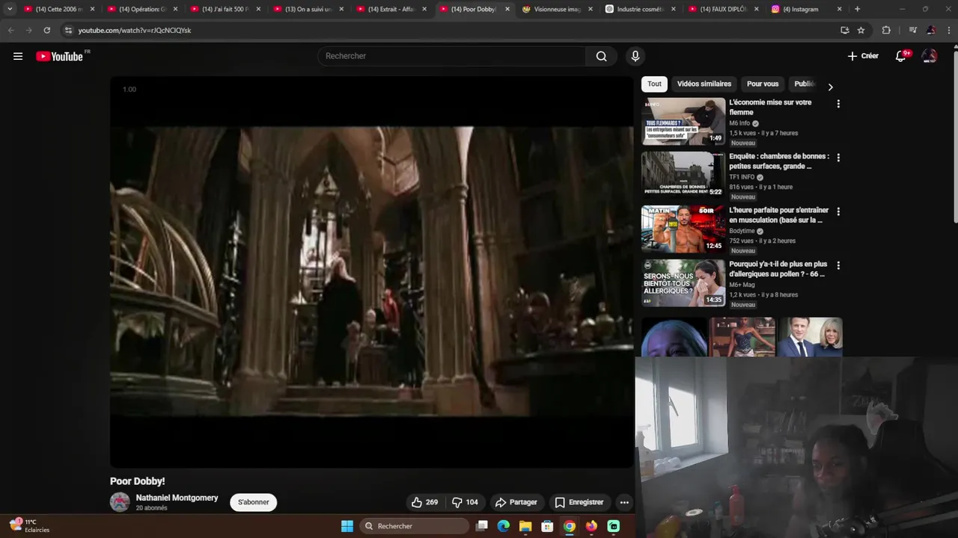The image size is (958, 538).
Task: Open L'économie mise sur votre flemme thumbnail
Action: (x=683, y=122)
